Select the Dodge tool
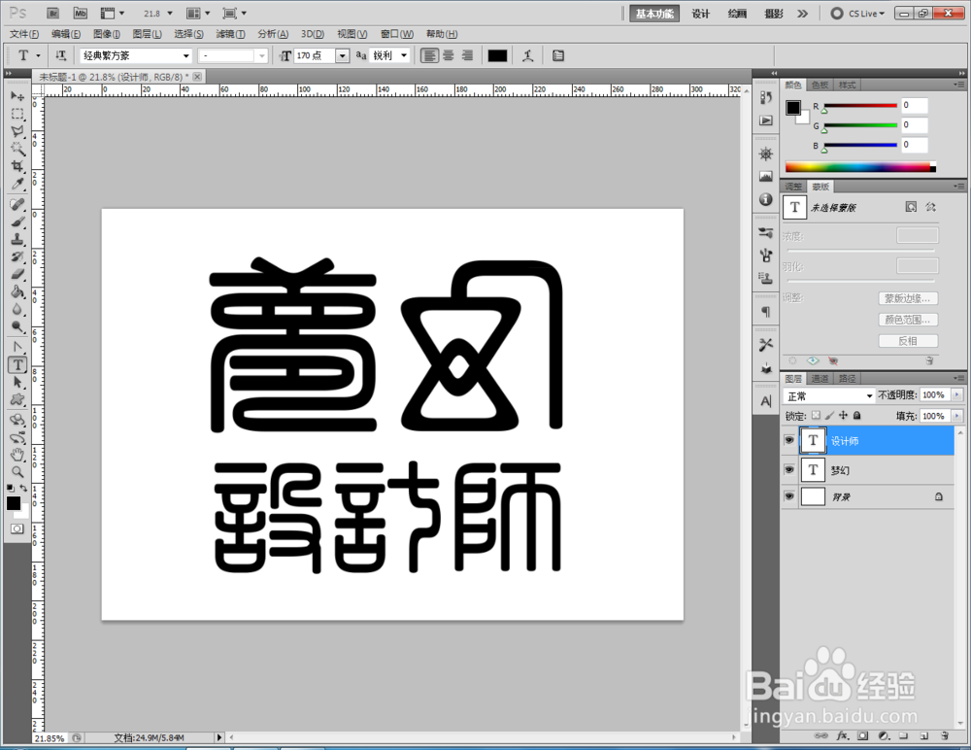 (17, 326)
